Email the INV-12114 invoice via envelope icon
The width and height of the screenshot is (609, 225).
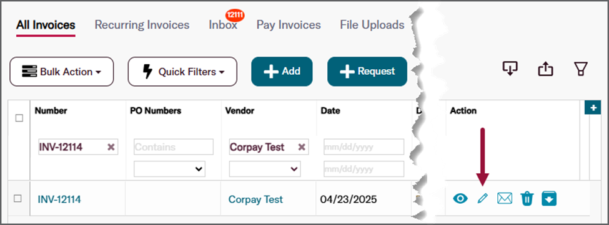(x=505, y=199)
